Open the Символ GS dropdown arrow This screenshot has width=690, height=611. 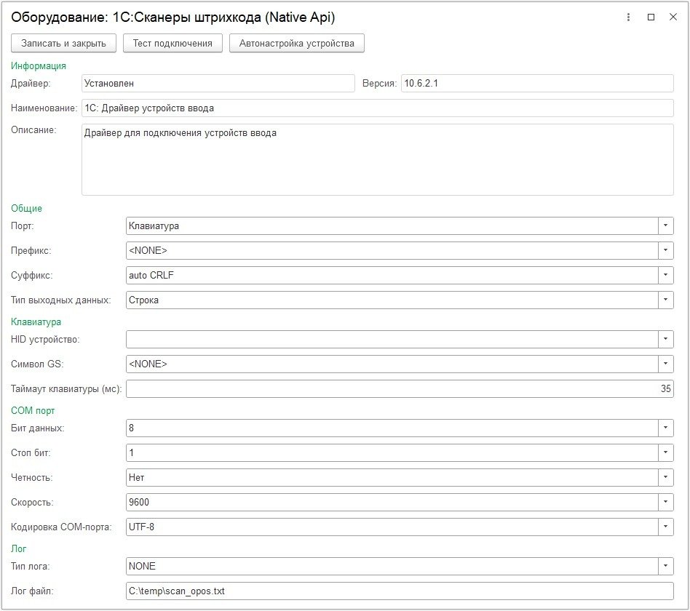(665, 364)
